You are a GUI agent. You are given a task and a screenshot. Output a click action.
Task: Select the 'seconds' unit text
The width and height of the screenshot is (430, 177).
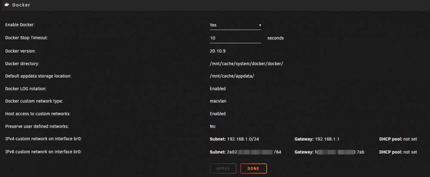(x=275, y=38)
